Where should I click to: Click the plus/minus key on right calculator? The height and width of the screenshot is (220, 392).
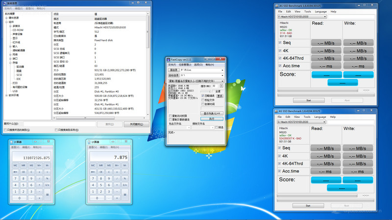[117, 172]
